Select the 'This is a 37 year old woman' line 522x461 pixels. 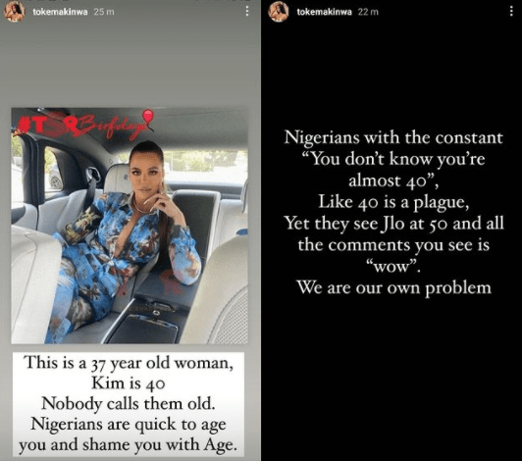[129, 363]
